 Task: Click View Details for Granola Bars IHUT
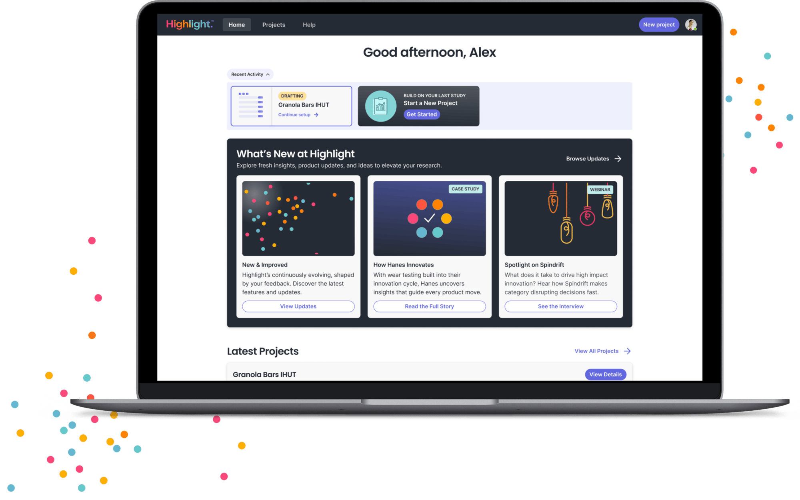(605, 374)
